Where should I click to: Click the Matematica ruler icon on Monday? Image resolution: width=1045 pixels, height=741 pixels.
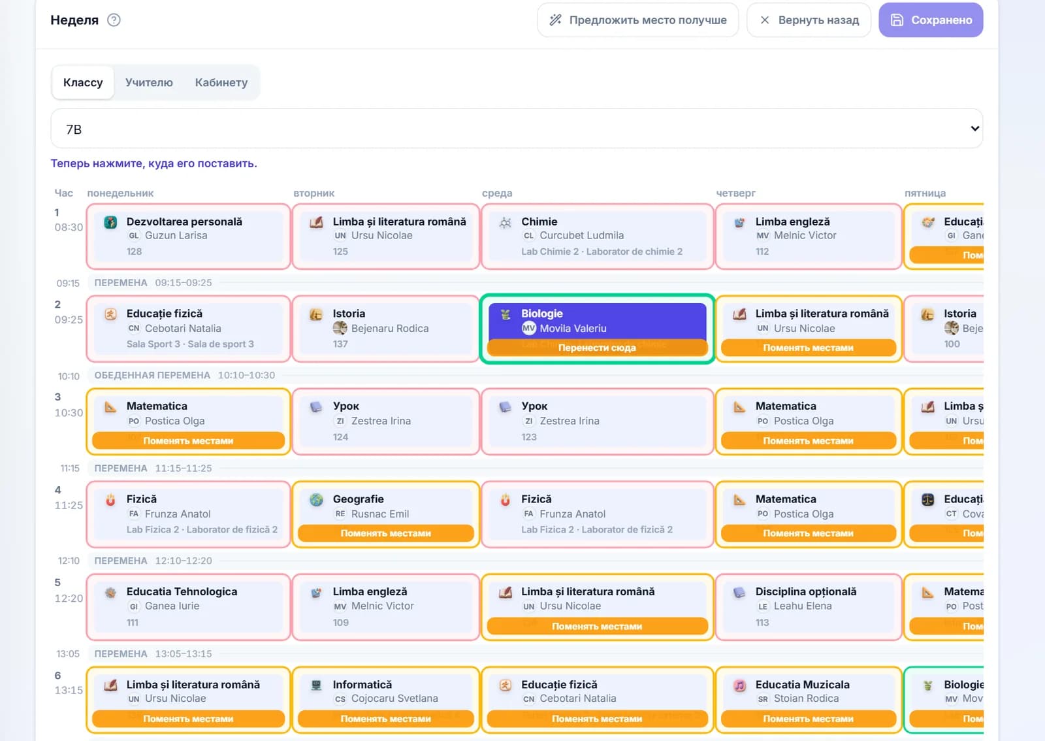pos(110,407)
